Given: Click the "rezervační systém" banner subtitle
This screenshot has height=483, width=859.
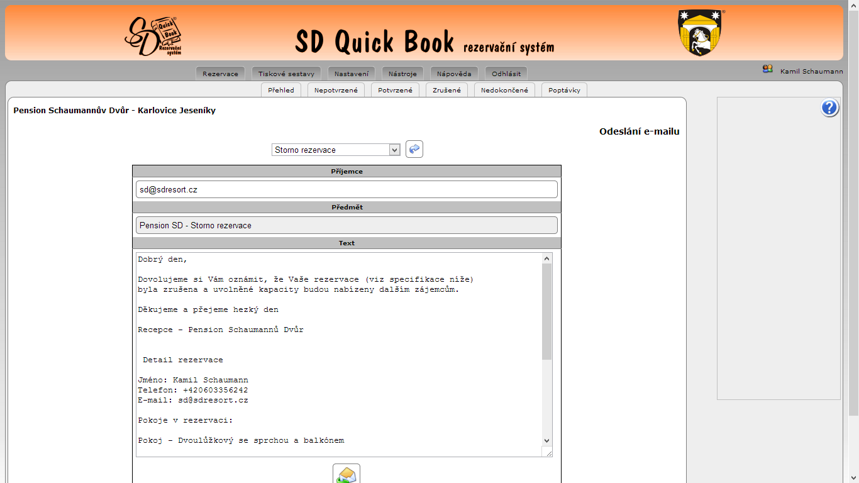Looking at the screenshot, I should point(509,48).
